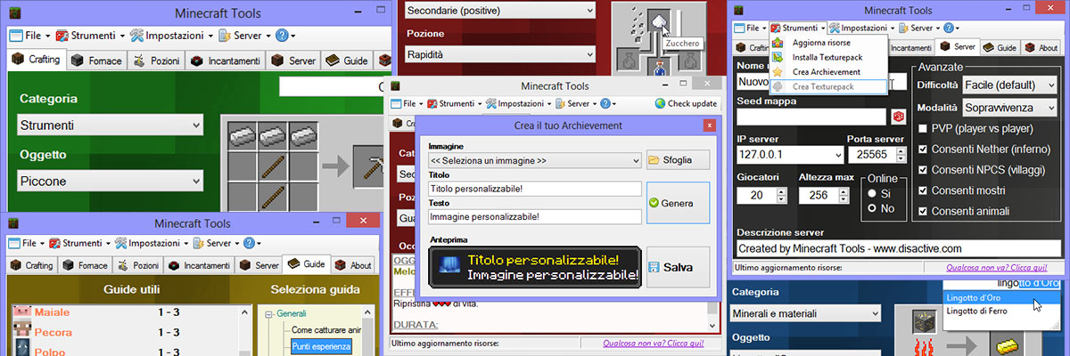1070x356 pixels.
Task: Select the Crafting tab in top-left window
Action: tap(37, 61)
